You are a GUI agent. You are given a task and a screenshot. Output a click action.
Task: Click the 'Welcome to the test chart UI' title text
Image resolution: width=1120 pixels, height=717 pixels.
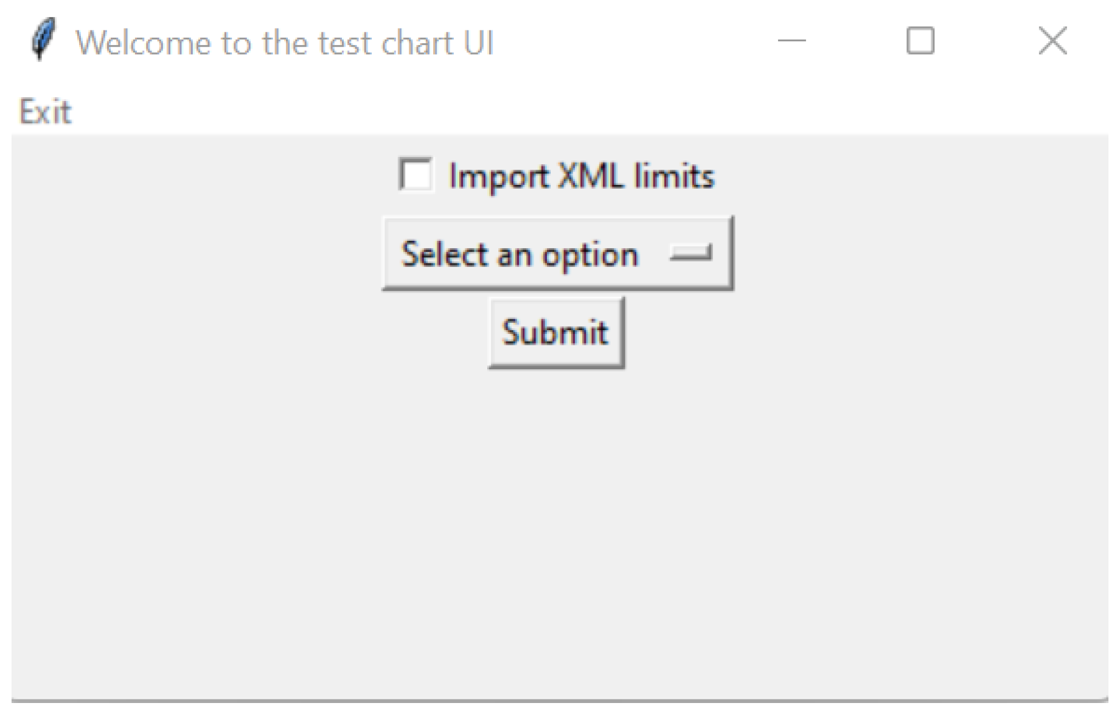coord(284,43)
